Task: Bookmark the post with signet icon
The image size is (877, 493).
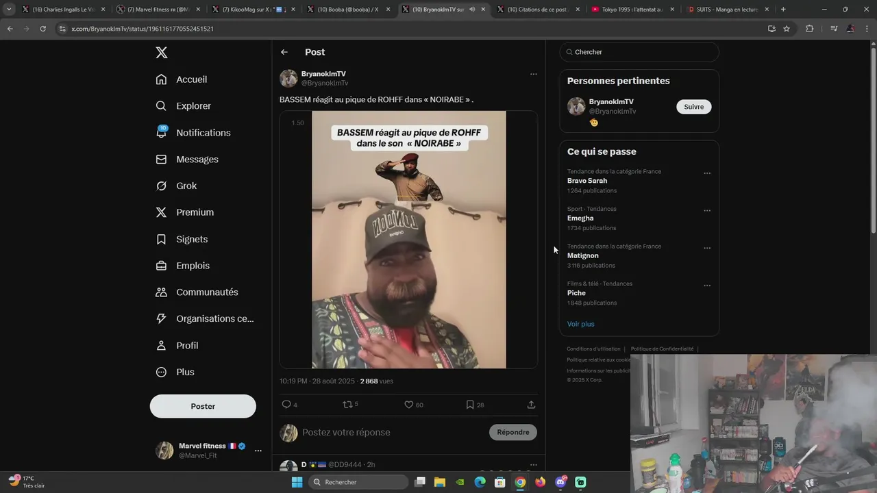Action: click(470, 405)
